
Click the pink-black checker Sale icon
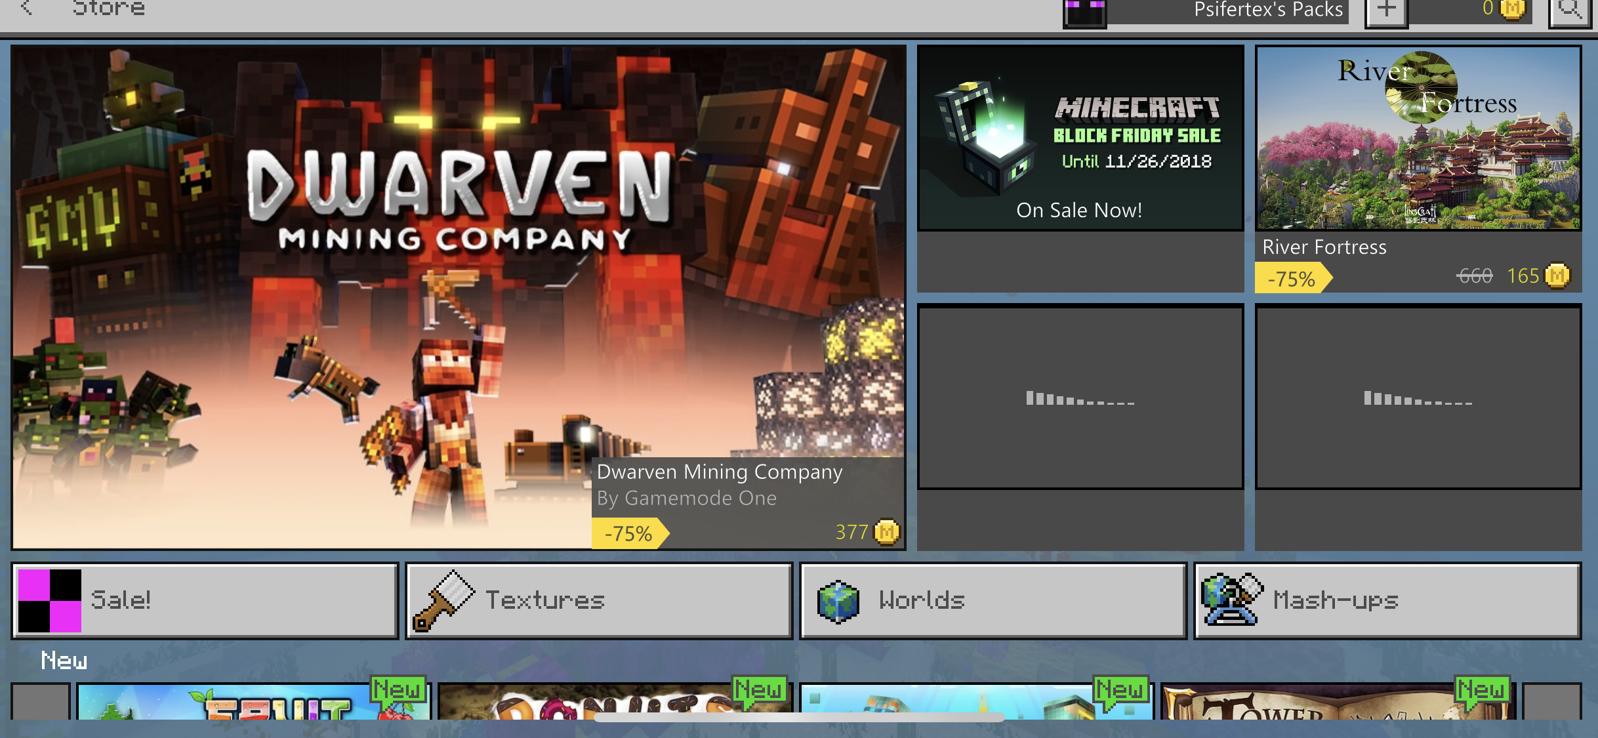tap(50, 600)
